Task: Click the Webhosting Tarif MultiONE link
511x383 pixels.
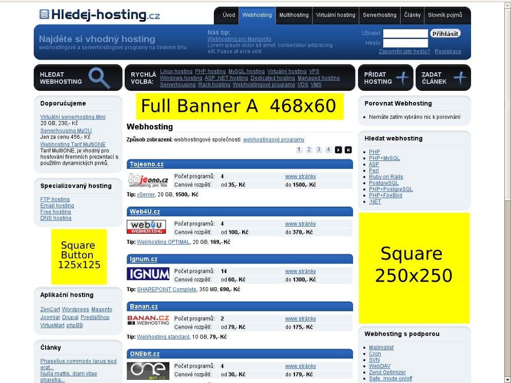Action: pos(73,144)
